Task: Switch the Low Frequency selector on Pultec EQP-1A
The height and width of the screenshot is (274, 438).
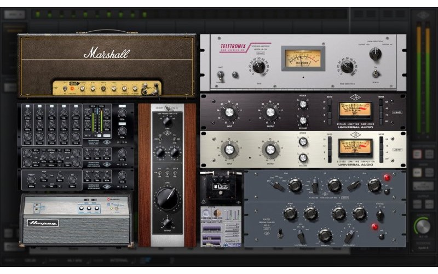Action: (301, 237)
